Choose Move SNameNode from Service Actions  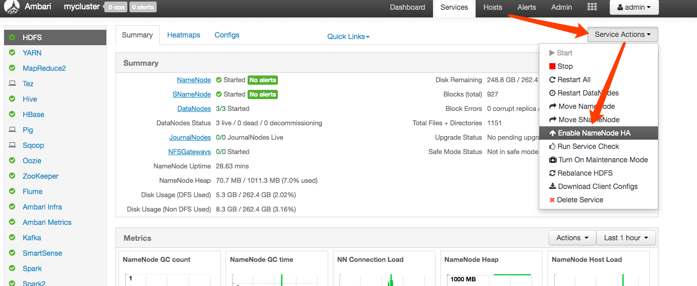tap(598, 120)
